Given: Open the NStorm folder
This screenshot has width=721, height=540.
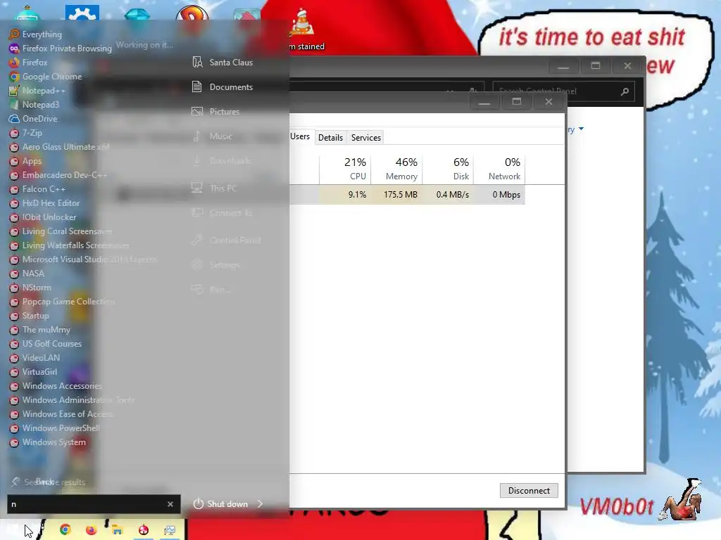Looking at the screenshot, I should click(30, 288).
